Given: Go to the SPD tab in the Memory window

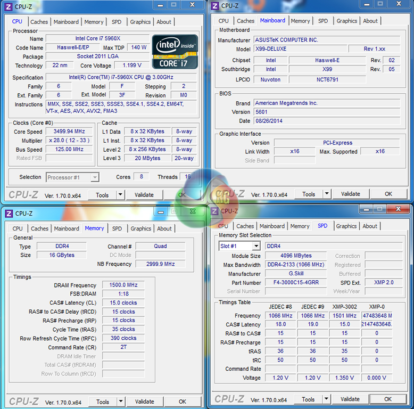Looking at the screenshot, I should coord(117,228).
